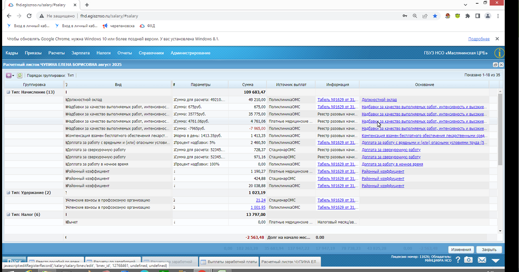This screenshot has width=519, height=272.
Task: Click the camera screenshot icon in the bottom bar
Action: tap(468, 260)
